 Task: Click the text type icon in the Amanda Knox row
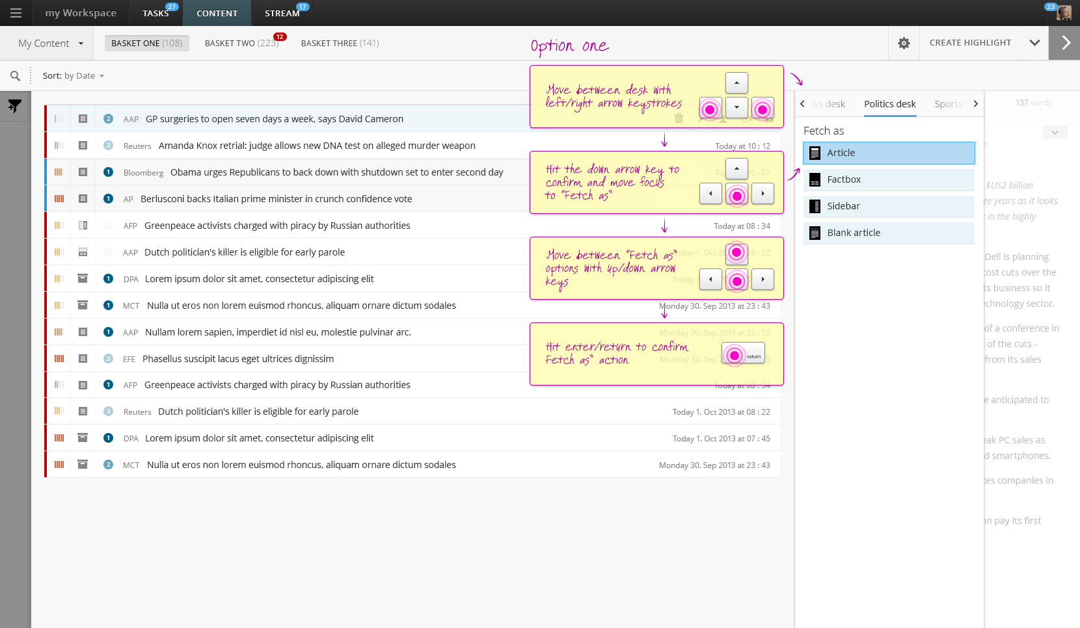pyautogui.click(x=83, y=146)
